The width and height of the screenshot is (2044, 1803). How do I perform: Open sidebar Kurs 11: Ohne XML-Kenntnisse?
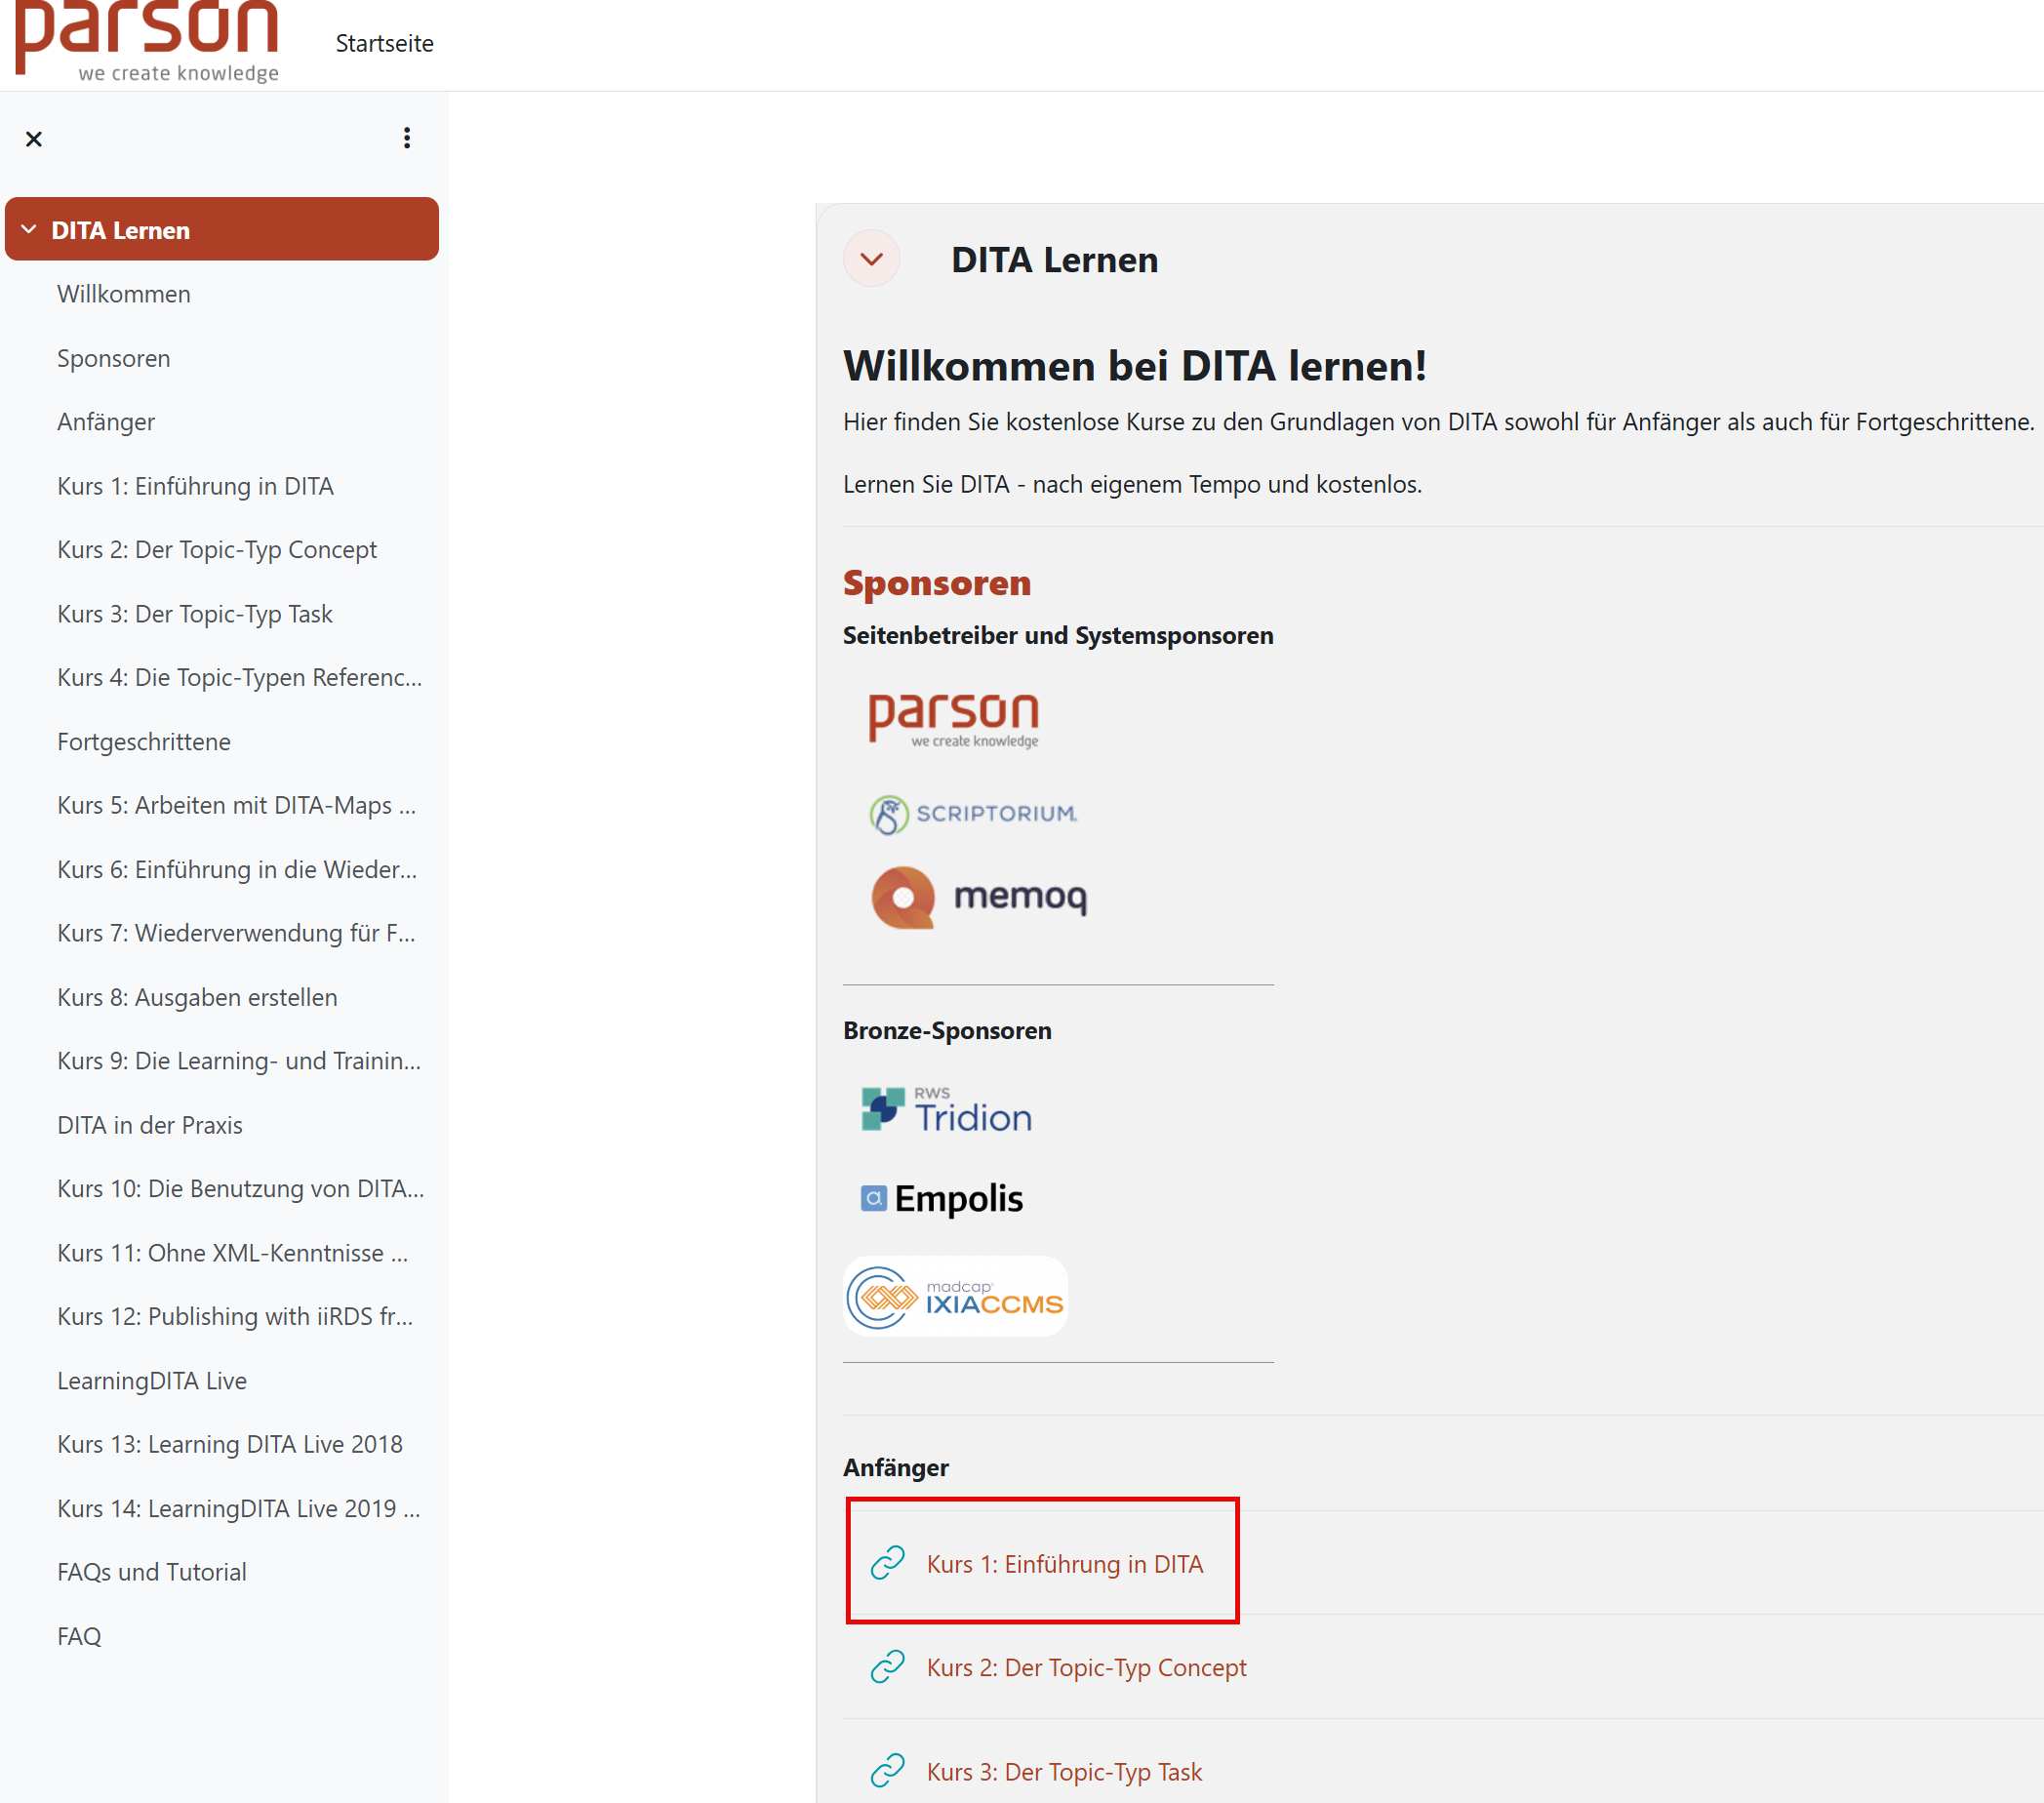pos(233,1253)
